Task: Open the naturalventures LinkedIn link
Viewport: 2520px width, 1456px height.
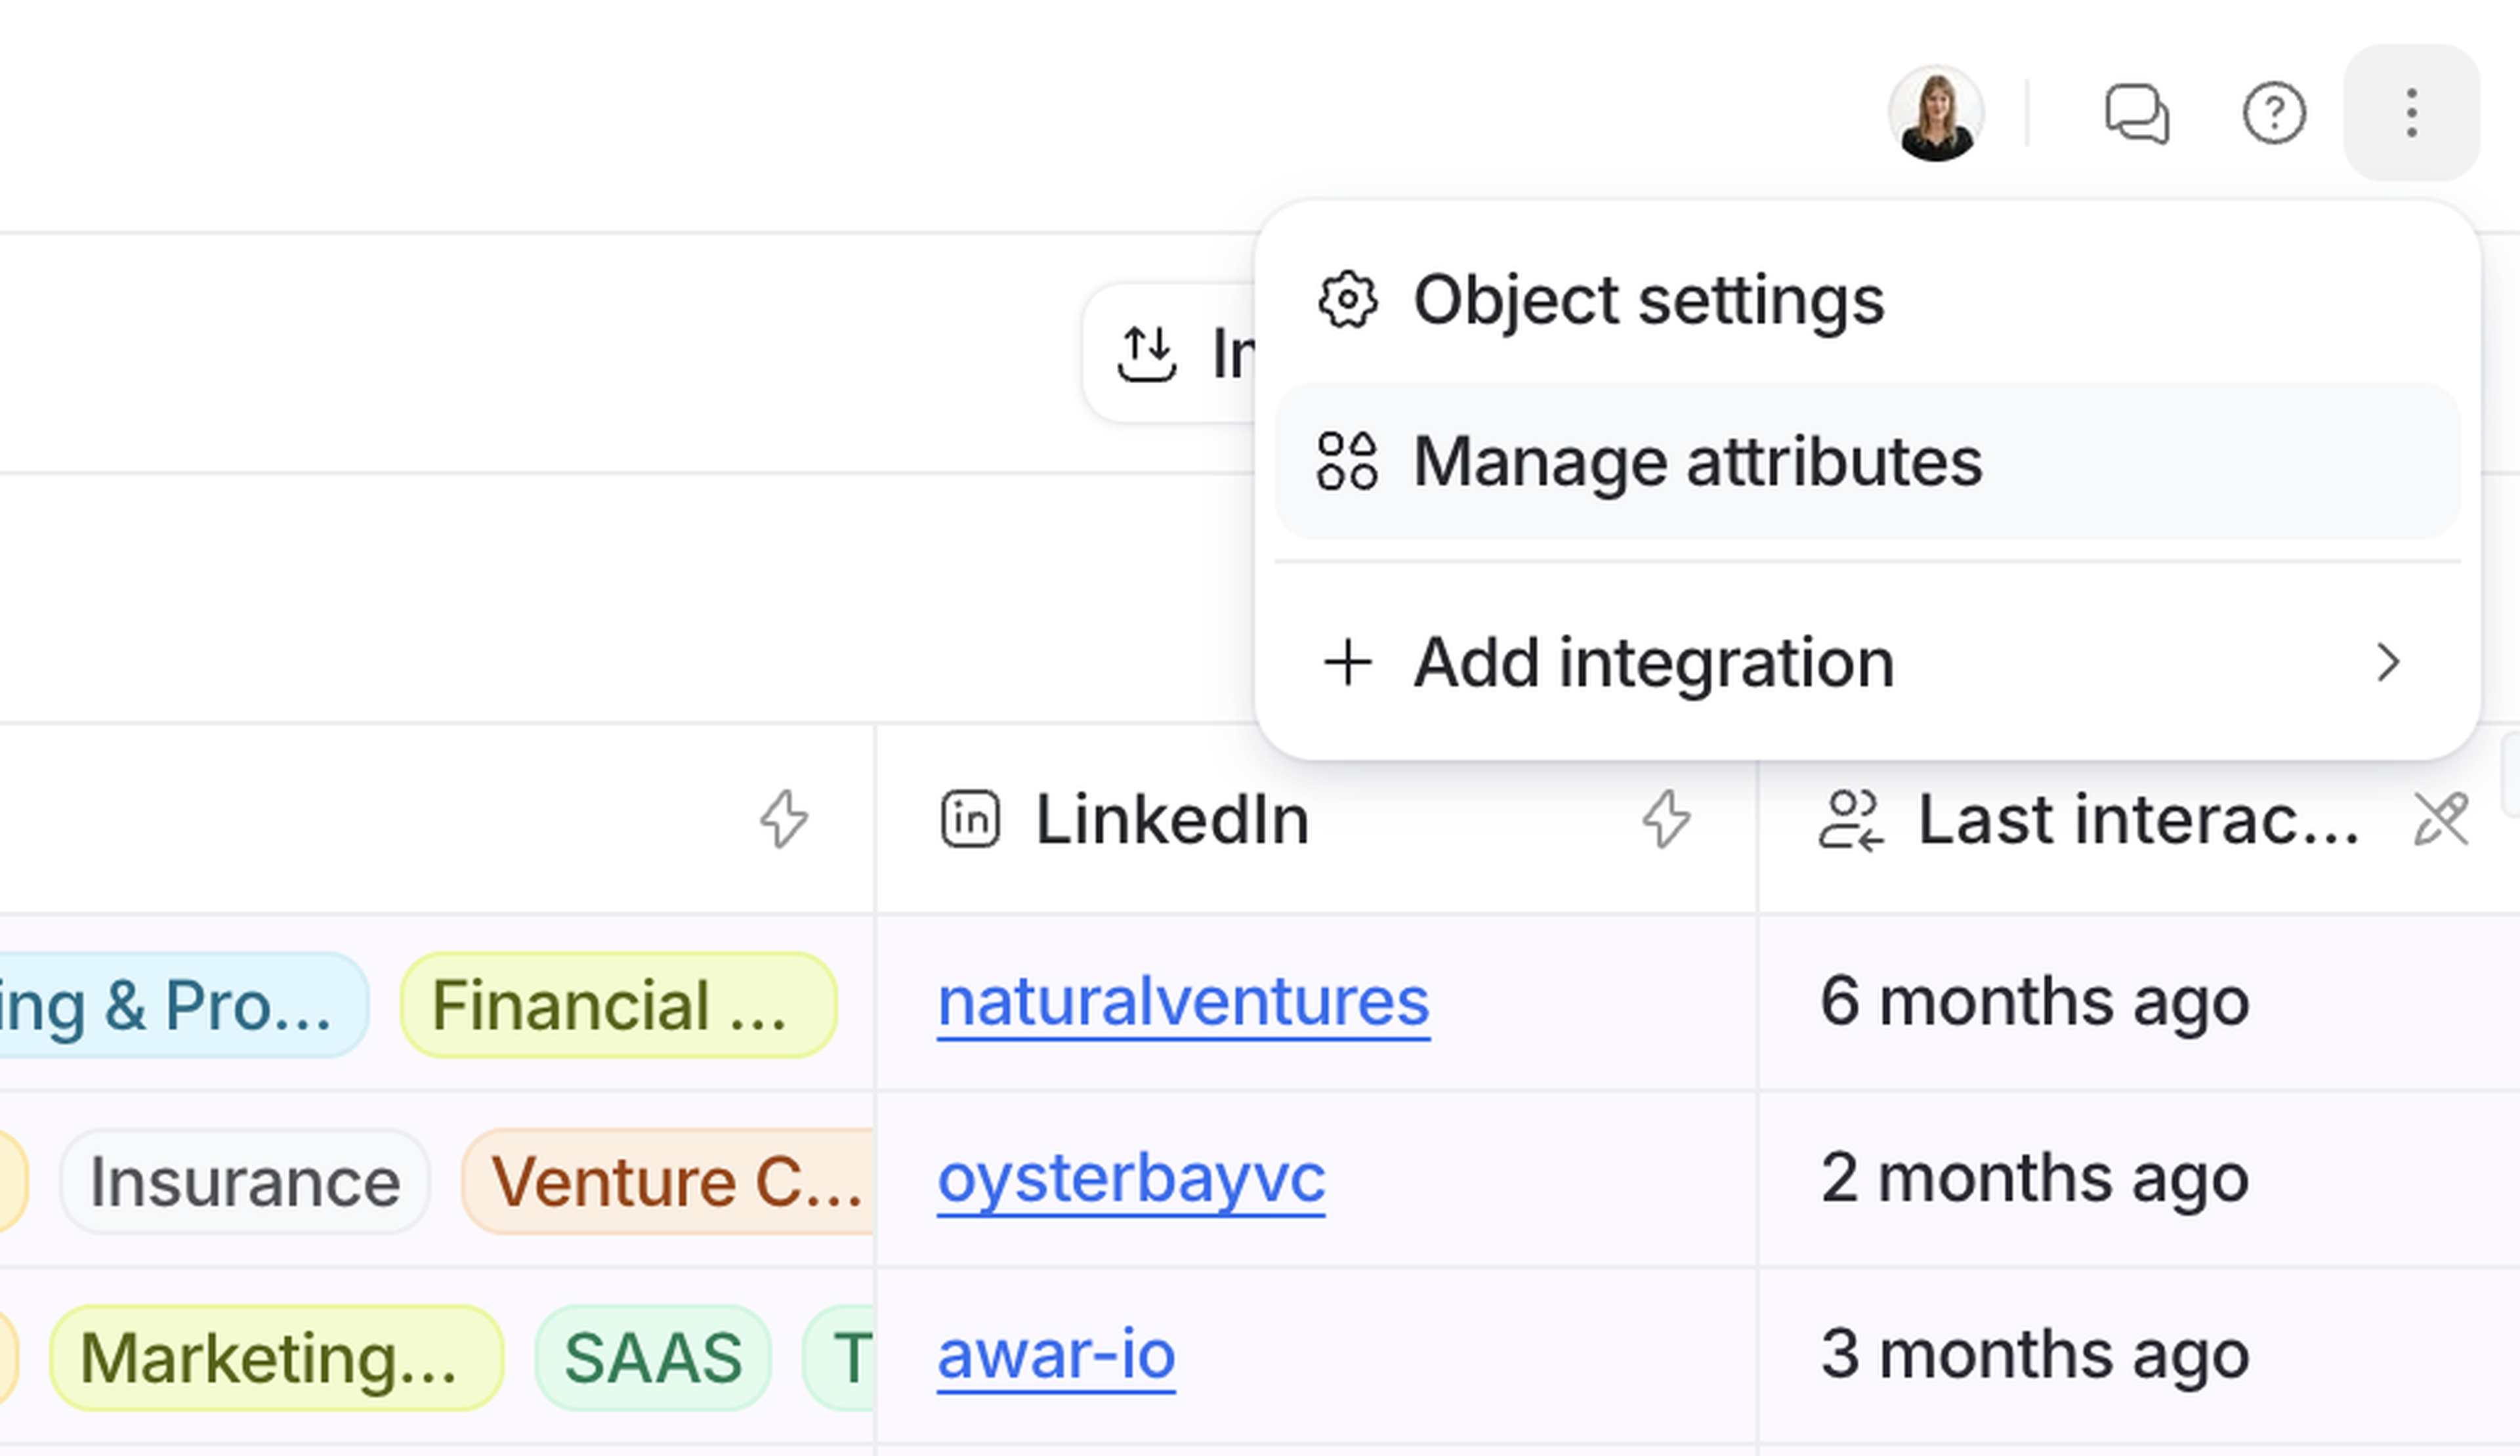Action: pos(1183,1002)
